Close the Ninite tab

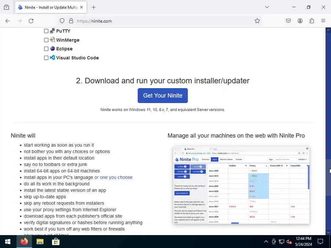point(81,7)
